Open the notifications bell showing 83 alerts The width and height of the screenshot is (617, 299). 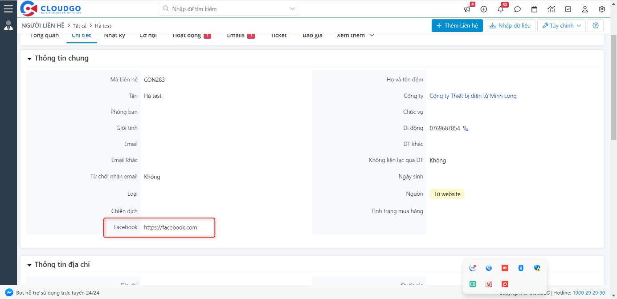tap(500, 9)
